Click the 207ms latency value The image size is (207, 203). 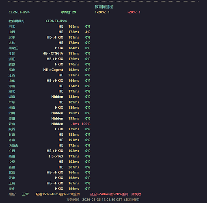coord(73,167)
